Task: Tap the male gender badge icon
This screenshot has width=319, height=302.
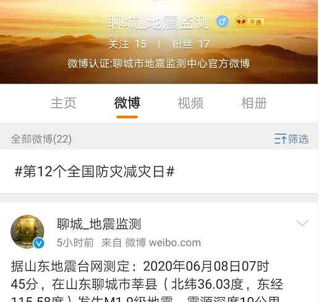Action: coord(222,21)
